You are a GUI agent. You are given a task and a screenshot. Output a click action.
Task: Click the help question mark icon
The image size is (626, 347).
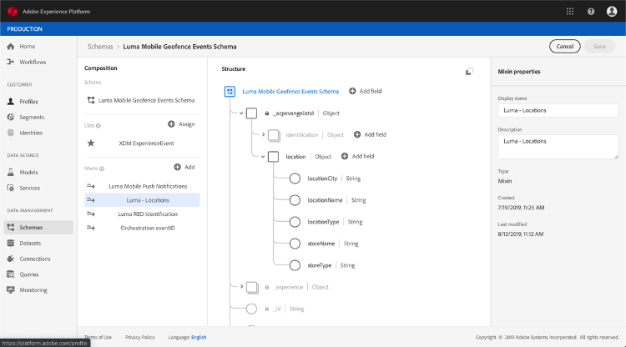591,11
